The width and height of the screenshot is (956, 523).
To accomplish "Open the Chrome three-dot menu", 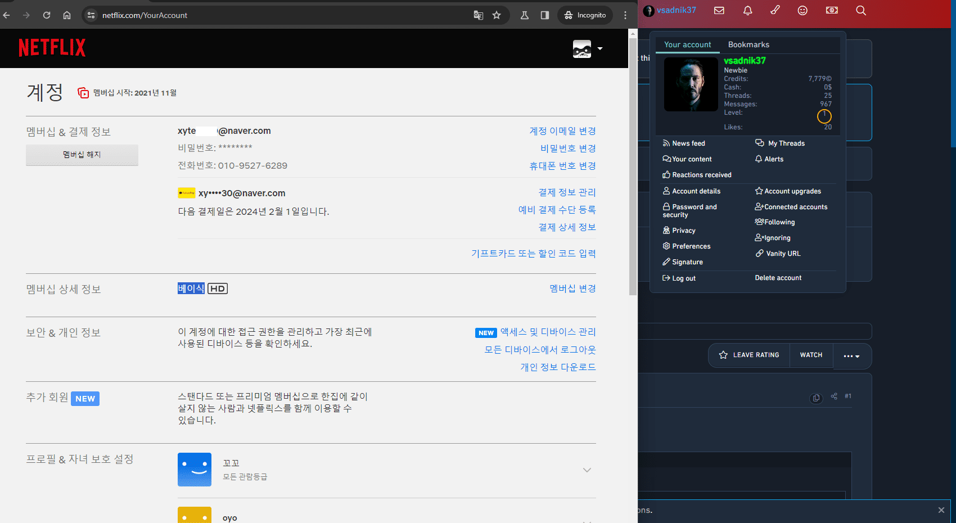I will tap(625, 15).
